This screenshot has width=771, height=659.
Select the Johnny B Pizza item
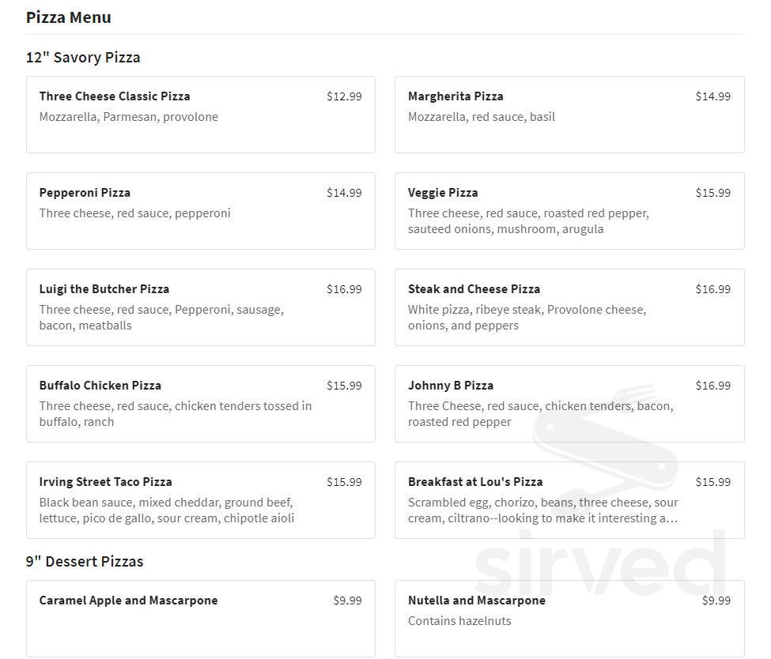[x=569, y=403]
